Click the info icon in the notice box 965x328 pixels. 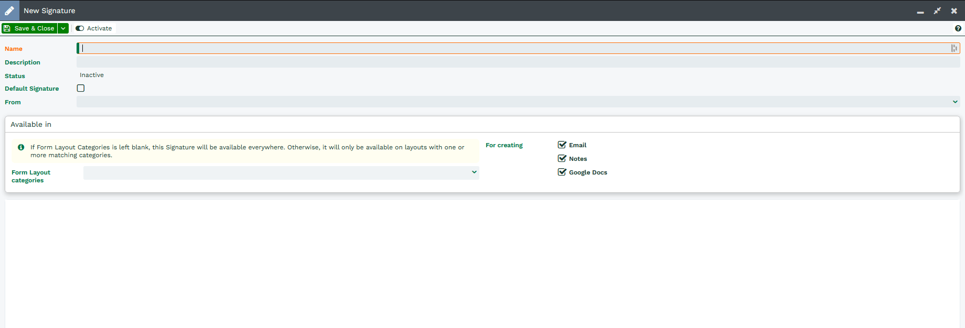pos(21,147)
